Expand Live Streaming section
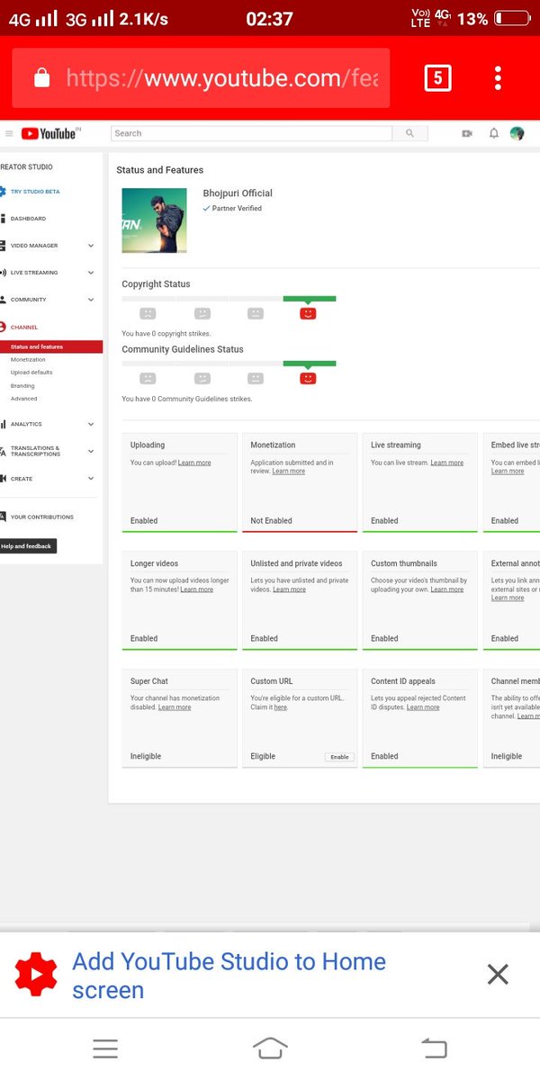This screenshot has width=540, height=1080. point(91,273)
